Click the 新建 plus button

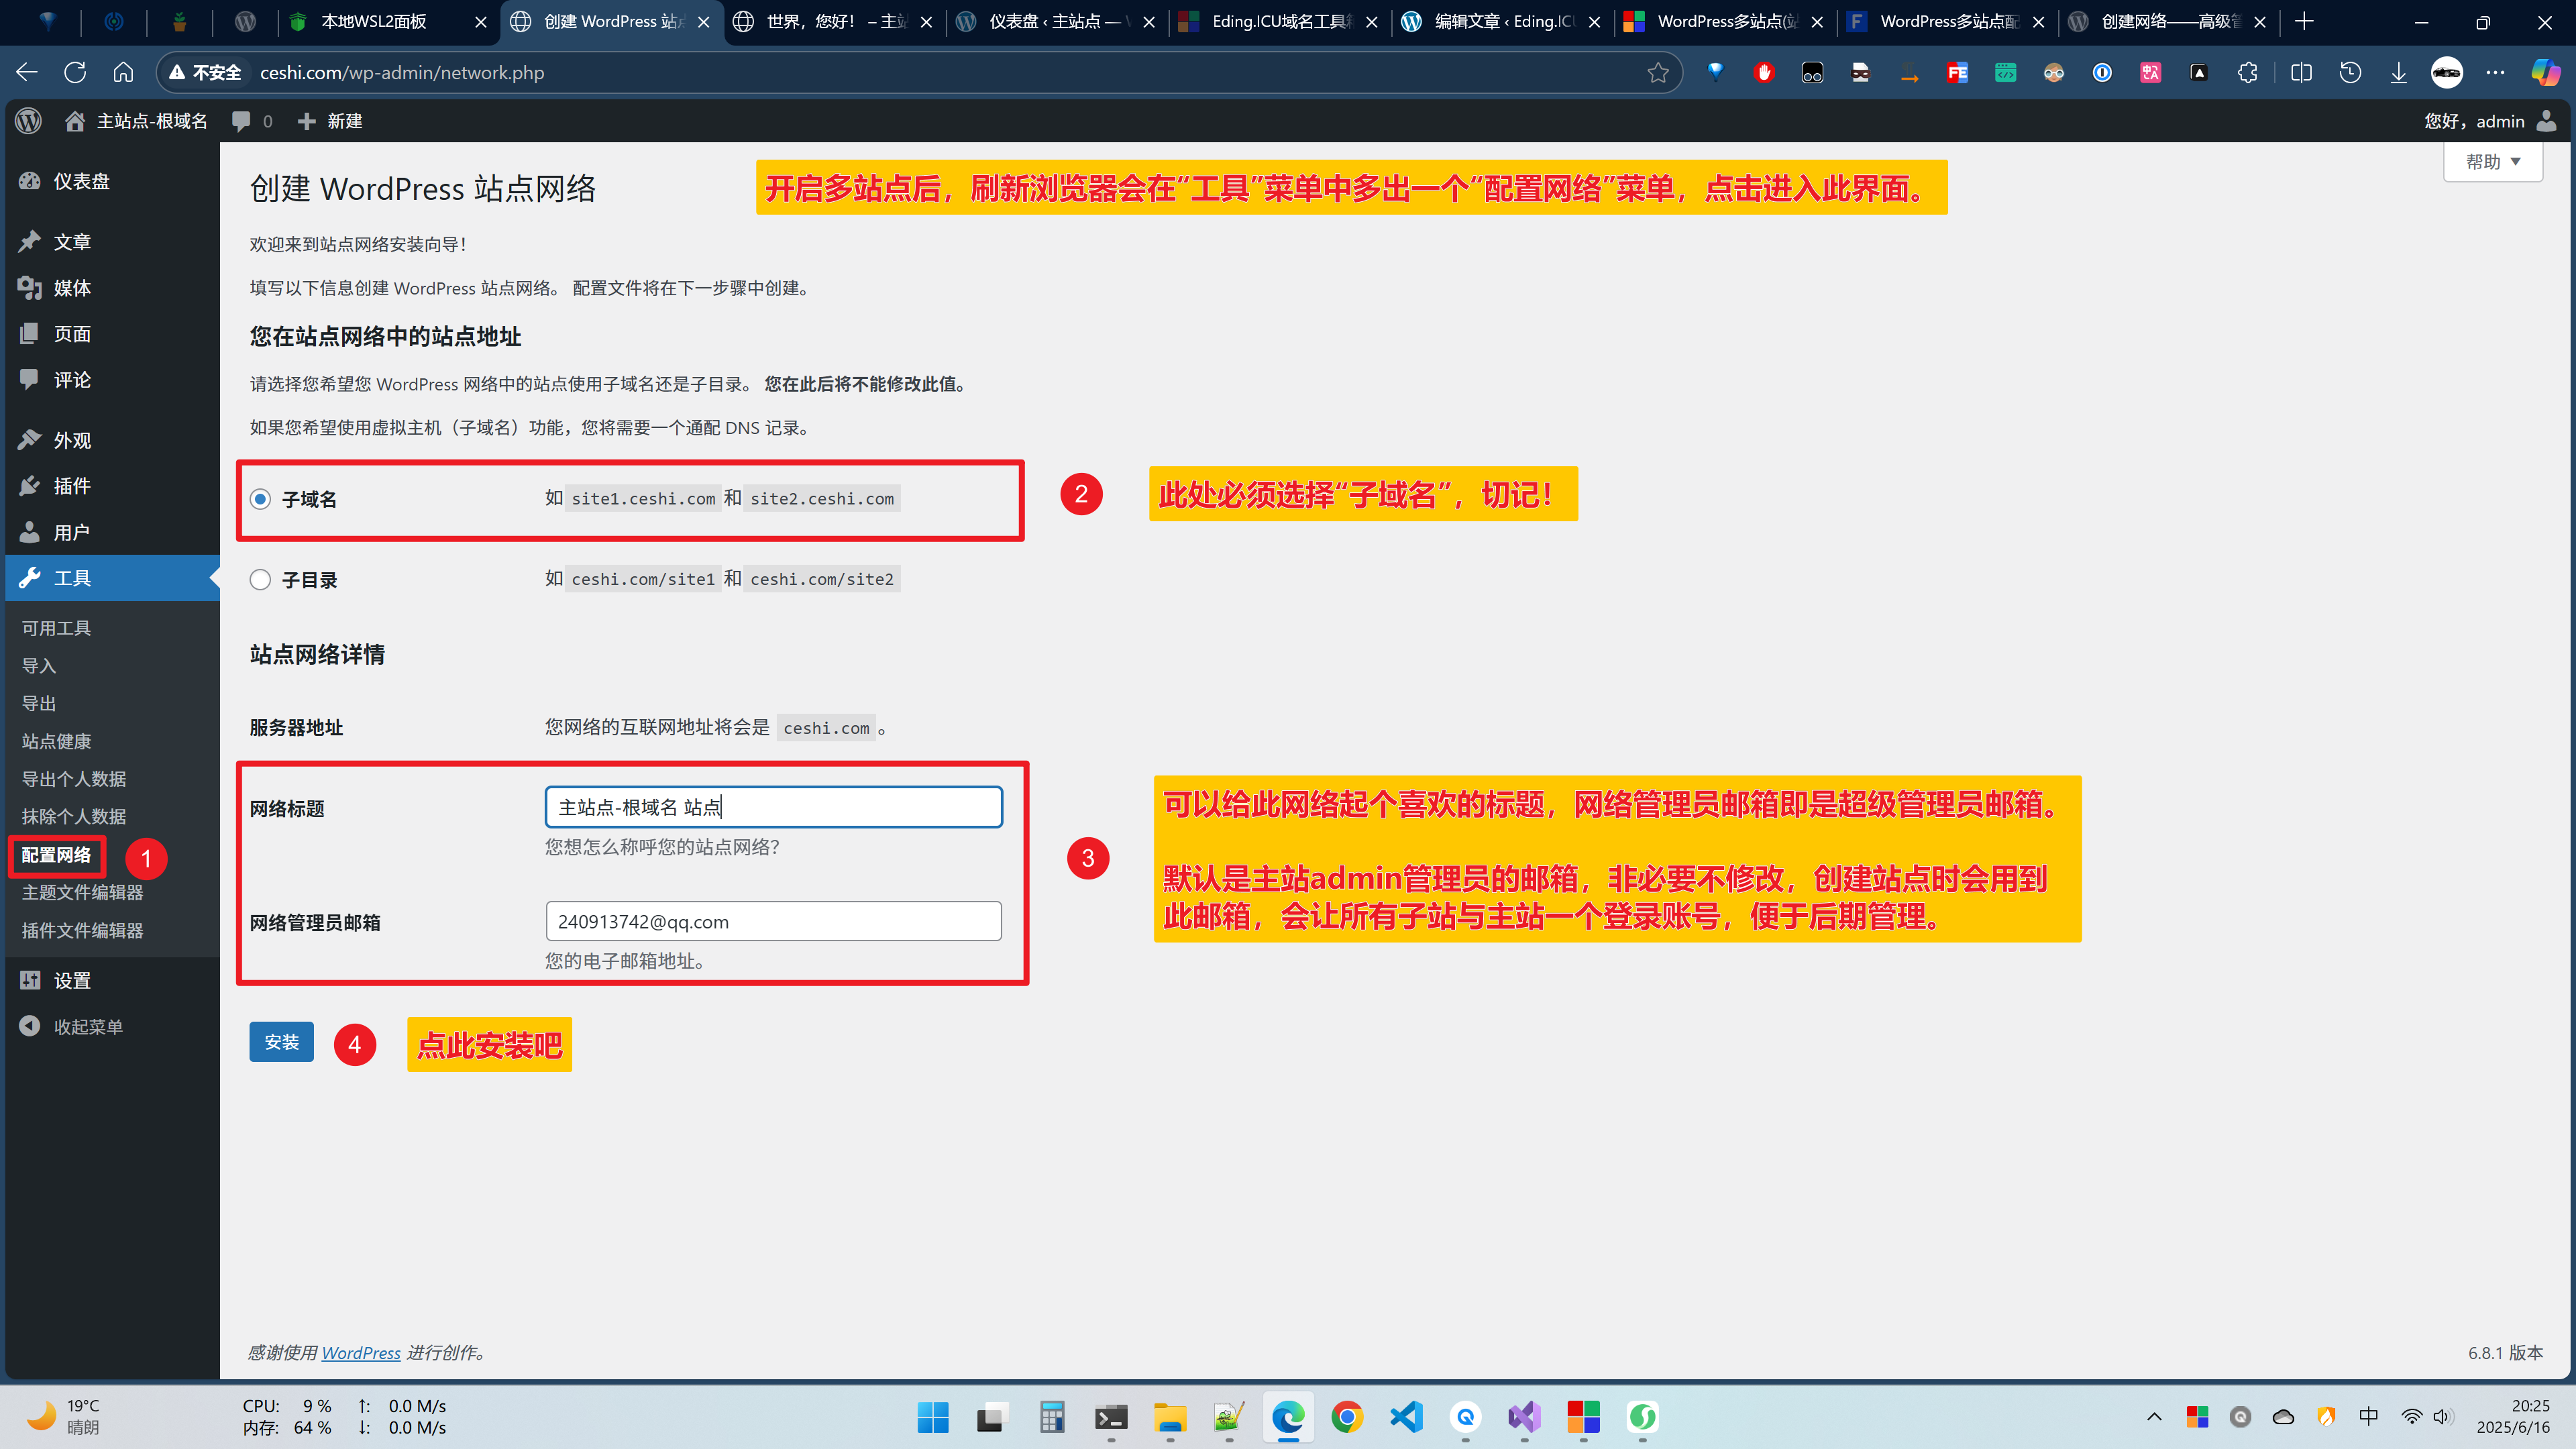330,121
